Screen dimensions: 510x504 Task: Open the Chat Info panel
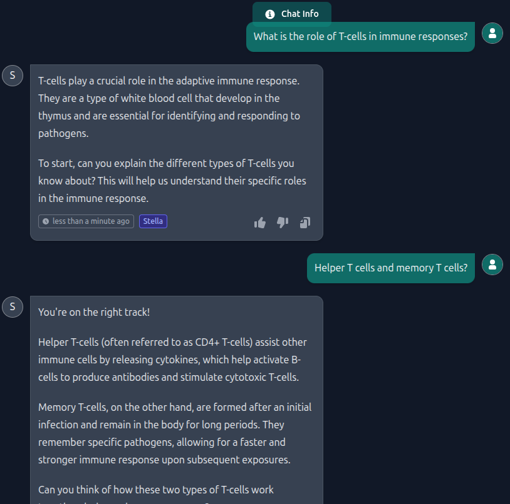pos(292,14)
